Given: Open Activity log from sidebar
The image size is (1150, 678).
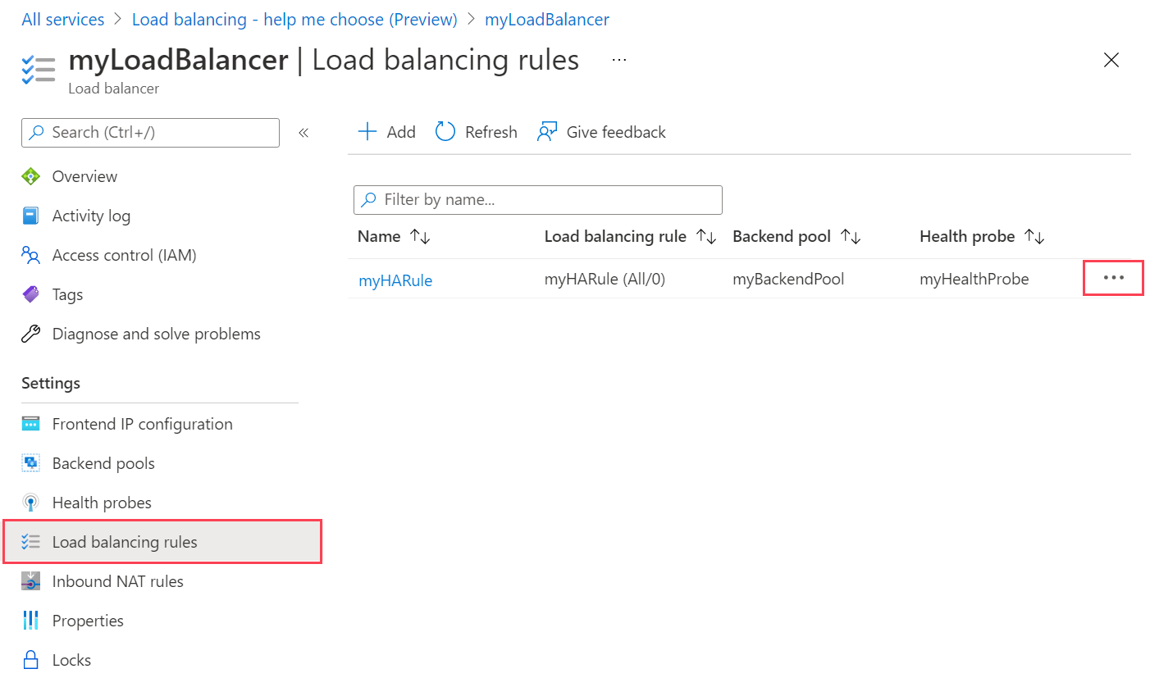Looking at the screenshot, I should coord(91,216).
